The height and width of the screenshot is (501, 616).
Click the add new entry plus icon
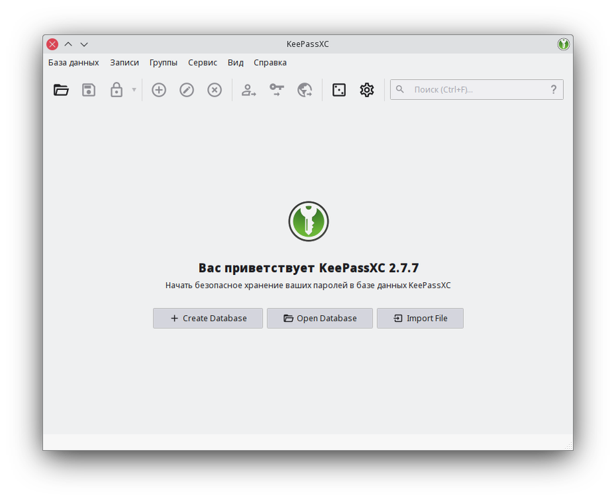(x=159, y=90)
